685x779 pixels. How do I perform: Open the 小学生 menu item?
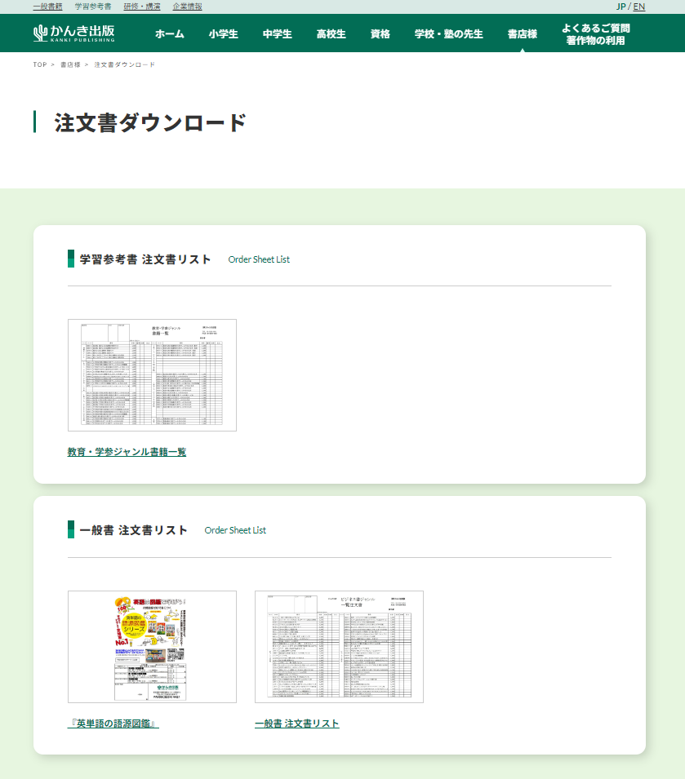pos(223,33)
